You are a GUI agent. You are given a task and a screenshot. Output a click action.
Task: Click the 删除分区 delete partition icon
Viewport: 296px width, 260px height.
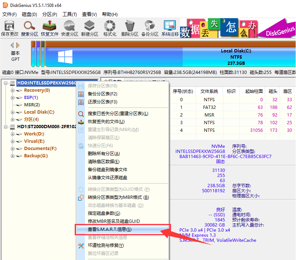[129, 28]
